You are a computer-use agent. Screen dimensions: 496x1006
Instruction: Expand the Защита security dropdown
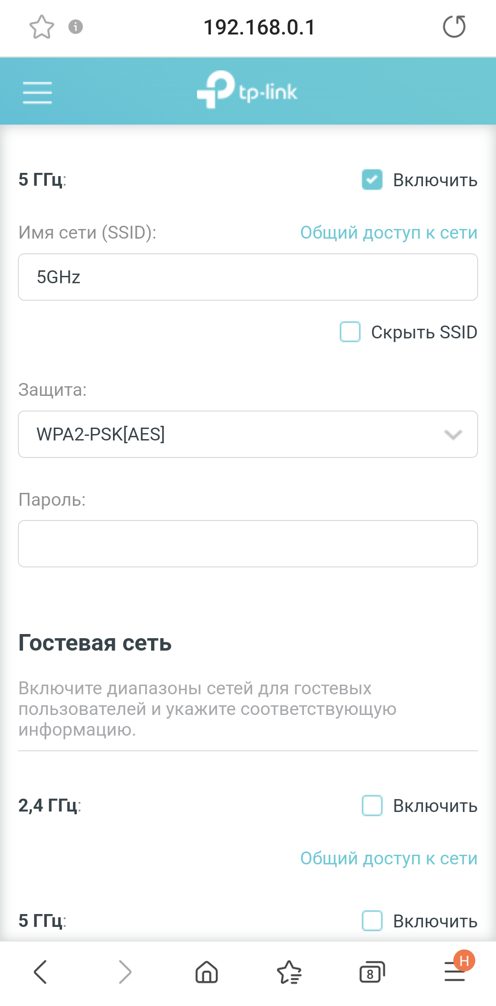248,434
